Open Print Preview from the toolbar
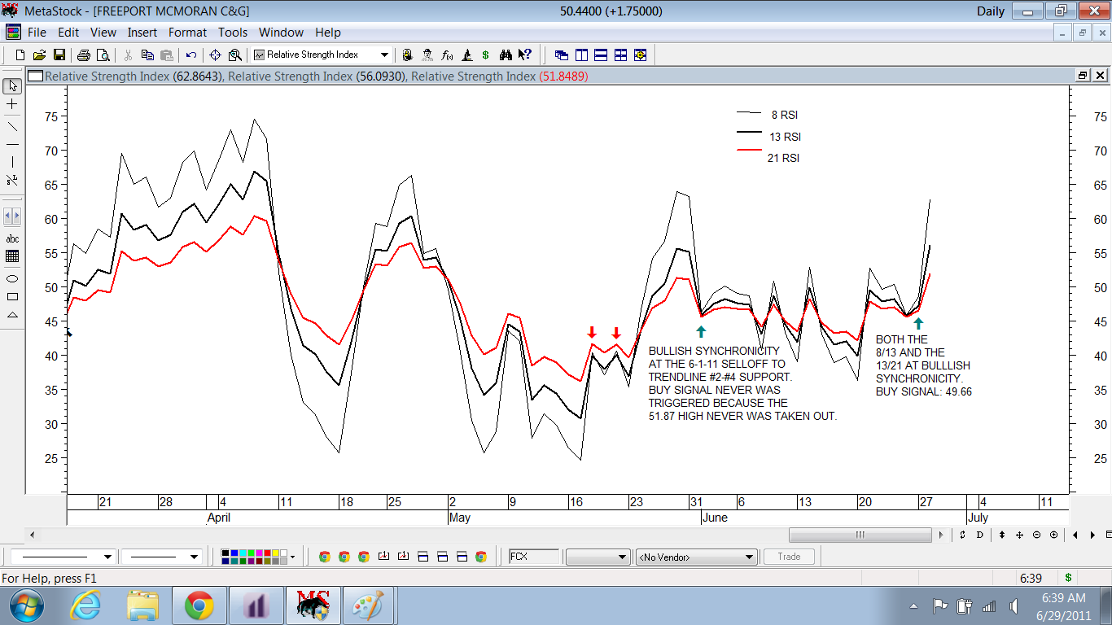The width and height of the screenshot is (1112, 625). pyautogui.click(x=103, y=55)
